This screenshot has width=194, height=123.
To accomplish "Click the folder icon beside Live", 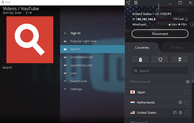I will tap(65, 73).
